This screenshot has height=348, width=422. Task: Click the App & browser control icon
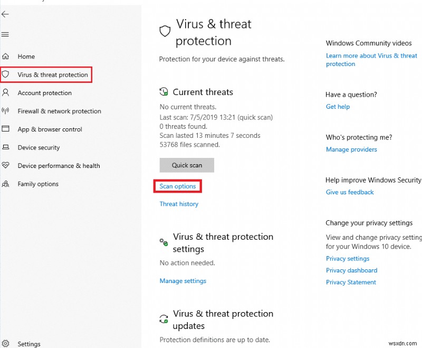(x=6, y=129)
